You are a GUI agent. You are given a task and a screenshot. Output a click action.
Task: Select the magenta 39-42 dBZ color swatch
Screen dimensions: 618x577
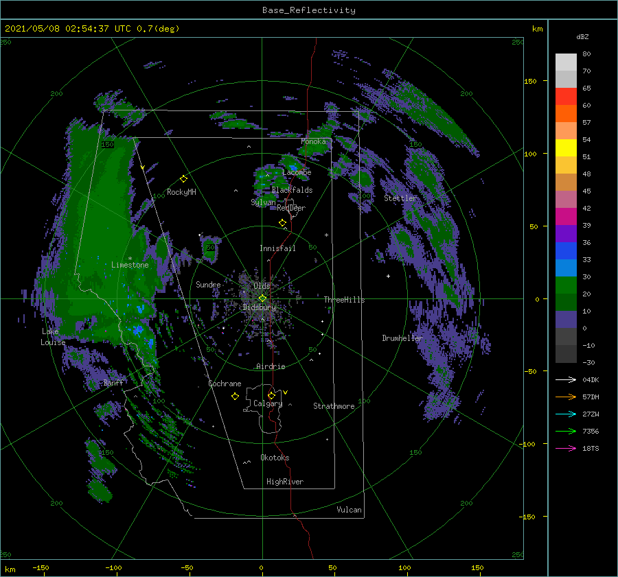click(566, 217)
